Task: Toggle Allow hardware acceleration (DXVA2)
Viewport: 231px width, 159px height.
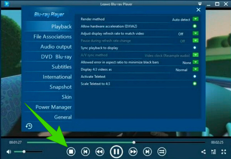Action: click(x=194, y=26)
